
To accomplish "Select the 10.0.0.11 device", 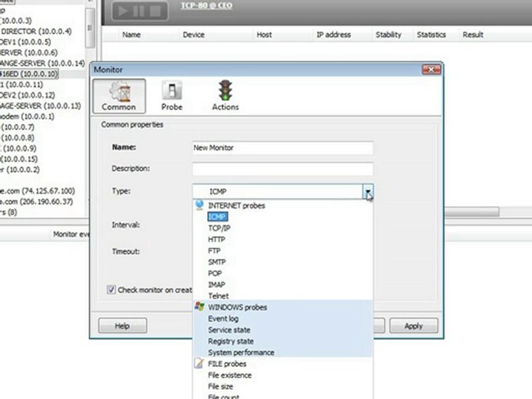I will click(x=22, y=84).
